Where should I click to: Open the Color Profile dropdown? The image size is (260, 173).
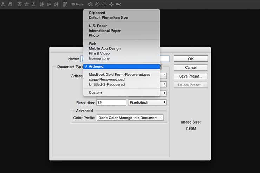[130, 118]
